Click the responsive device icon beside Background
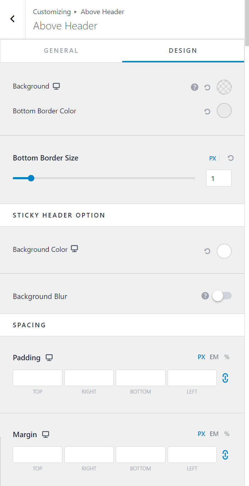This screenshot has height=486, width=249. tap(56, 86)
